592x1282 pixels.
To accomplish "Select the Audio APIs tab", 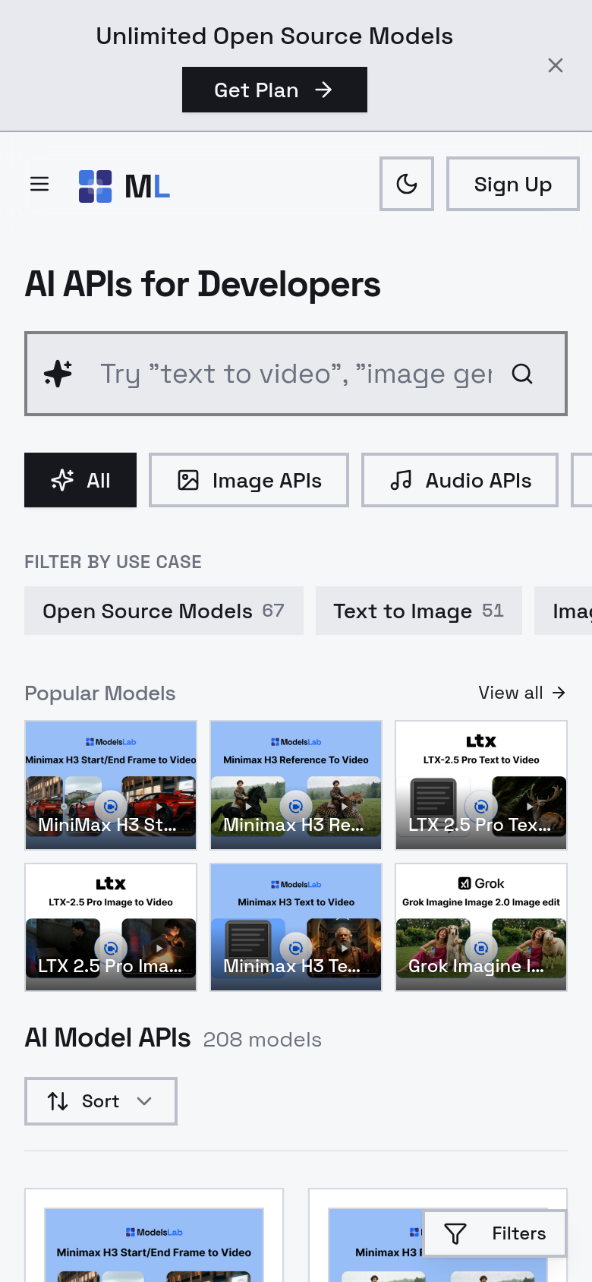I will tap(460, 480).
